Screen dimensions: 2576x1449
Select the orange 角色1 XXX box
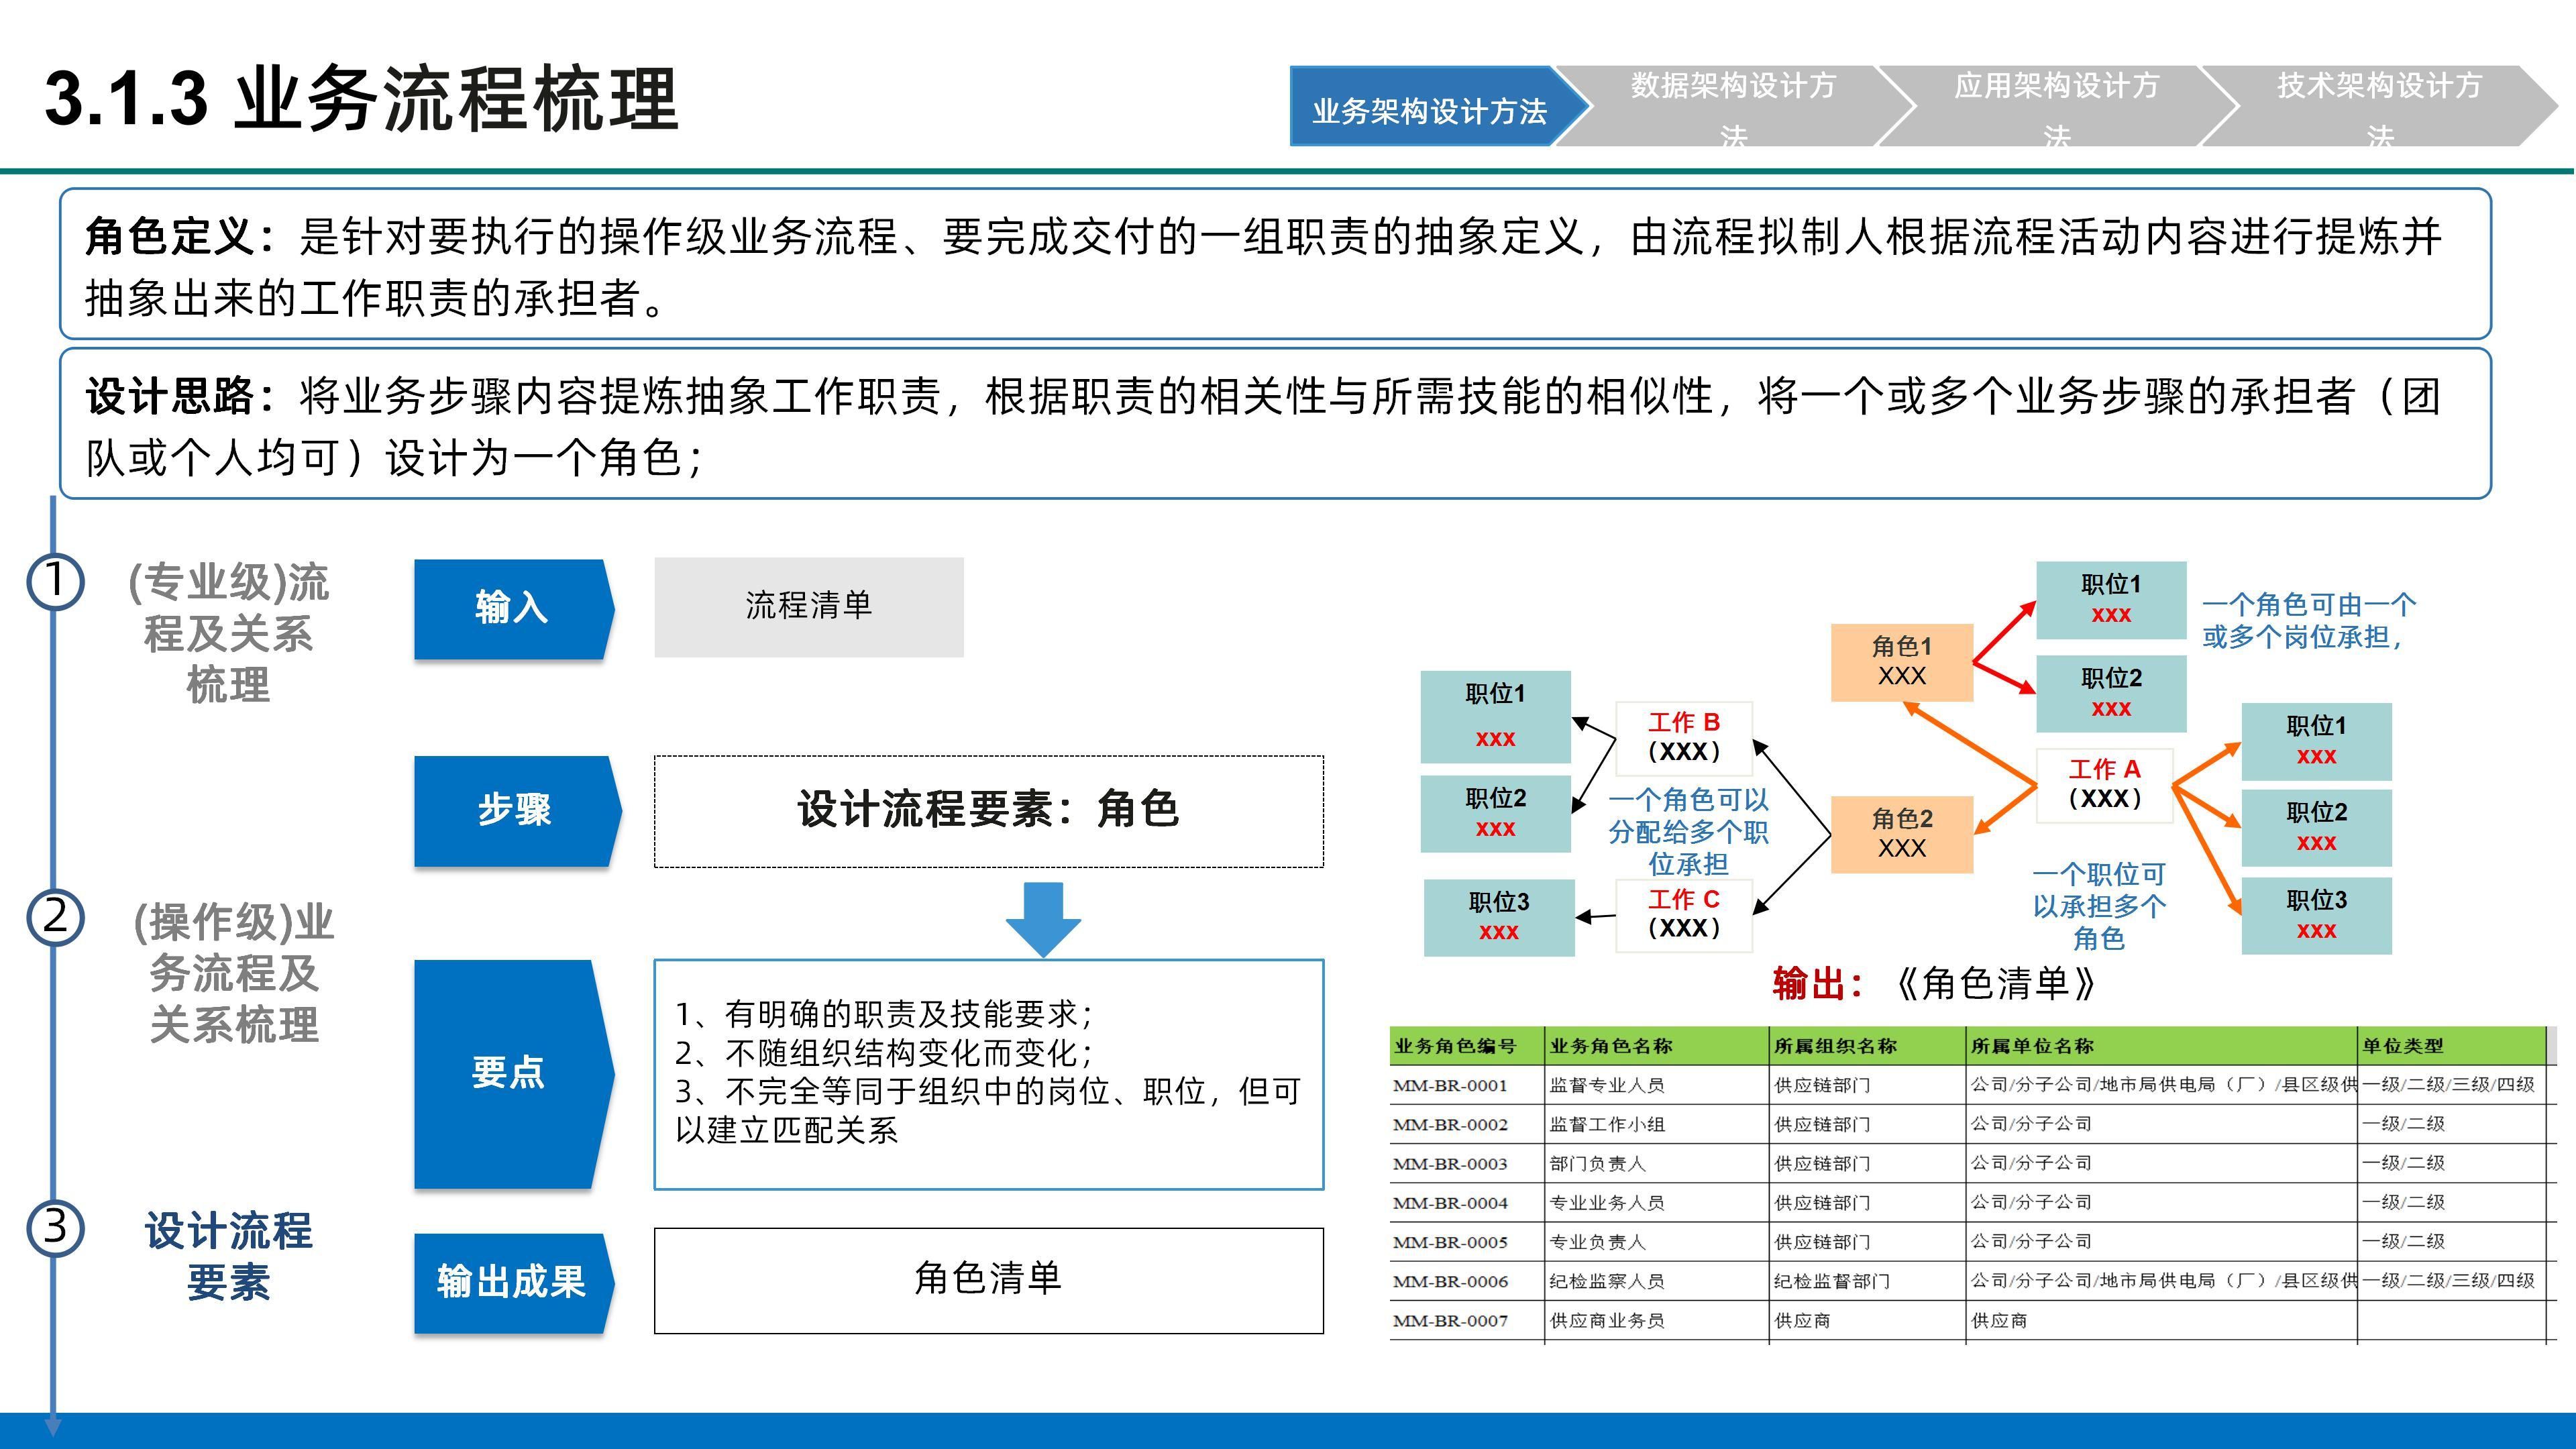pyautogui.click(x=1901, y=662)
